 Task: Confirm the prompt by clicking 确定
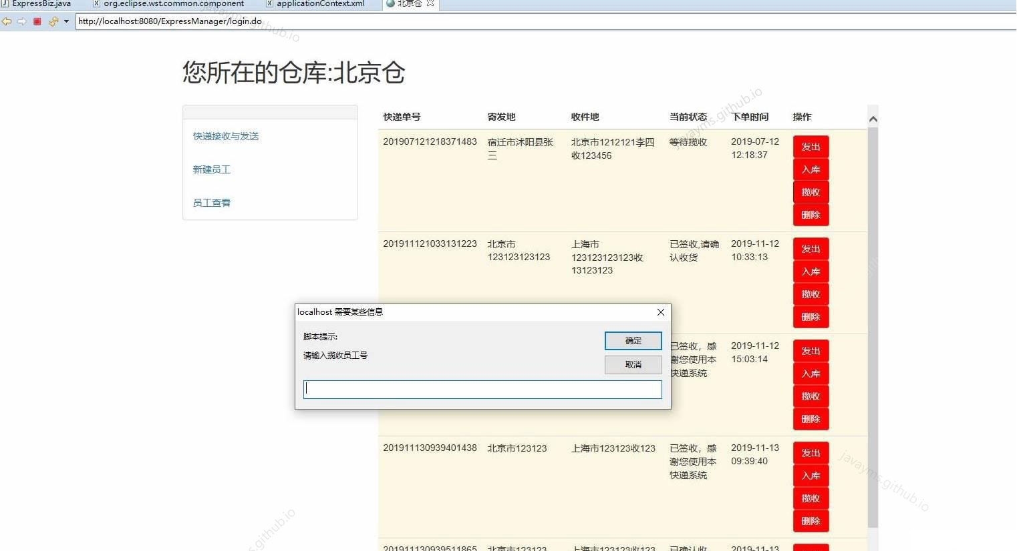point(632,340)
